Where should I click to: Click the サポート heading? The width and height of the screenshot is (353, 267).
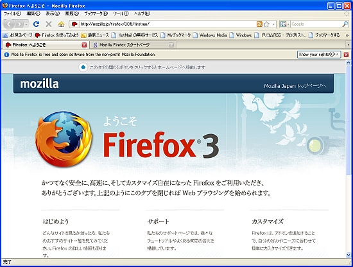[158, 221]
